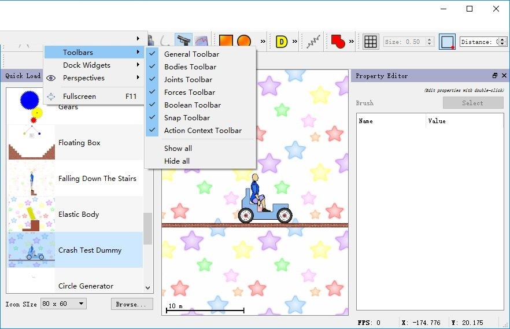Expand the Perspectives submenu
This screenshot has width=510, height=329.
84,78
